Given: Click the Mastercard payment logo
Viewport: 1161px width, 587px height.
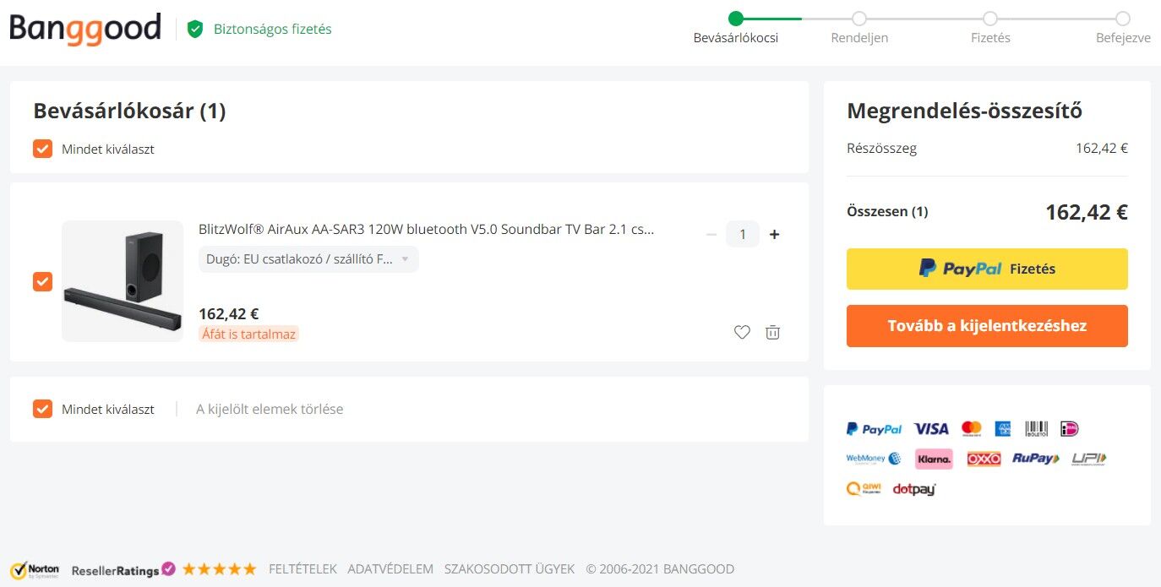Looking at the screenshot, I should pyautogui.click(x=972, y=429).
